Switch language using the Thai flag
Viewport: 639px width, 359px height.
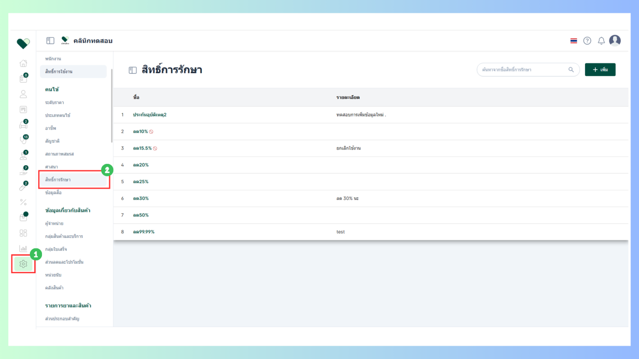(x=574, y=41)
